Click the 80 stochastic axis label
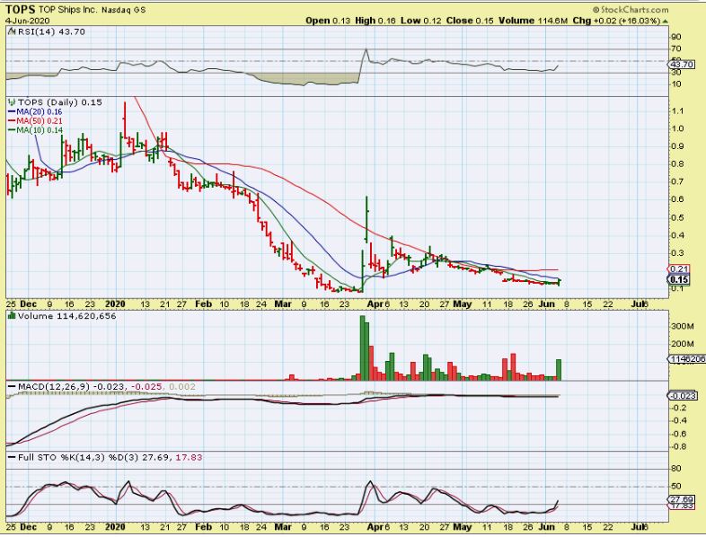This screenshot has height=537, width=706. point(676,469)
